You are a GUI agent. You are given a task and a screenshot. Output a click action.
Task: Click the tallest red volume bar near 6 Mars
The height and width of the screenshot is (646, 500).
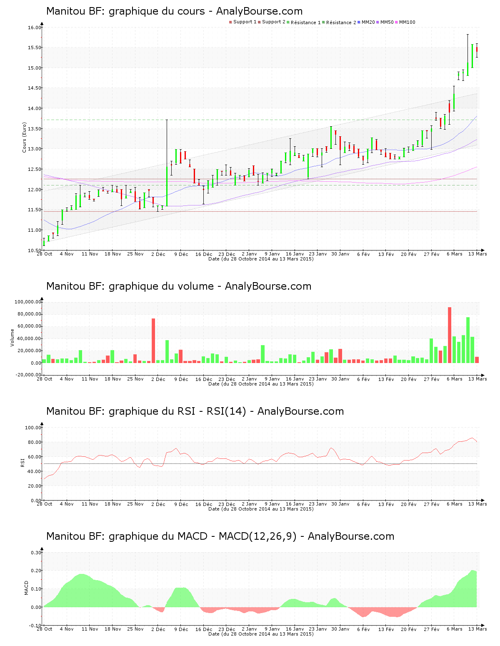(x=450, y=335)
